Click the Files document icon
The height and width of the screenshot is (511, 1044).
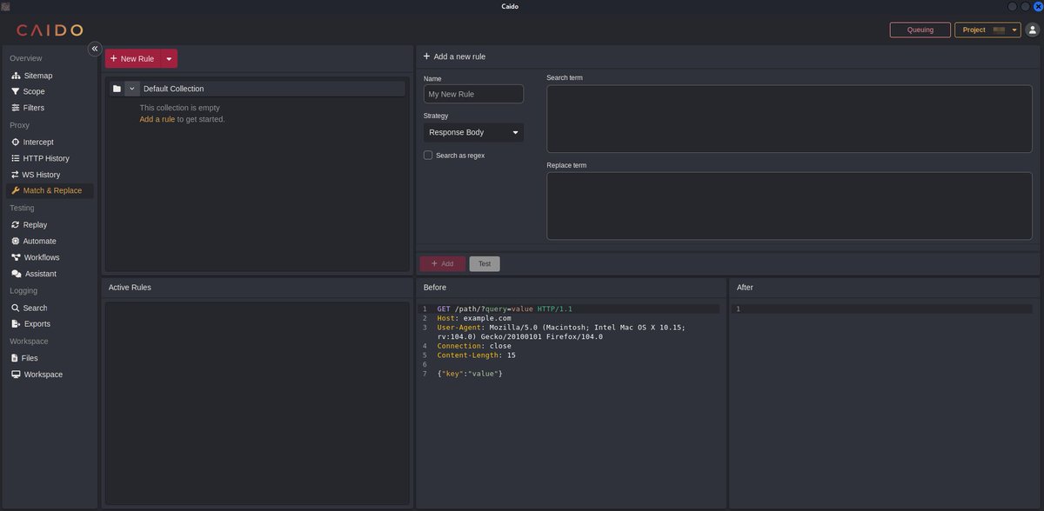pos(15,358)
